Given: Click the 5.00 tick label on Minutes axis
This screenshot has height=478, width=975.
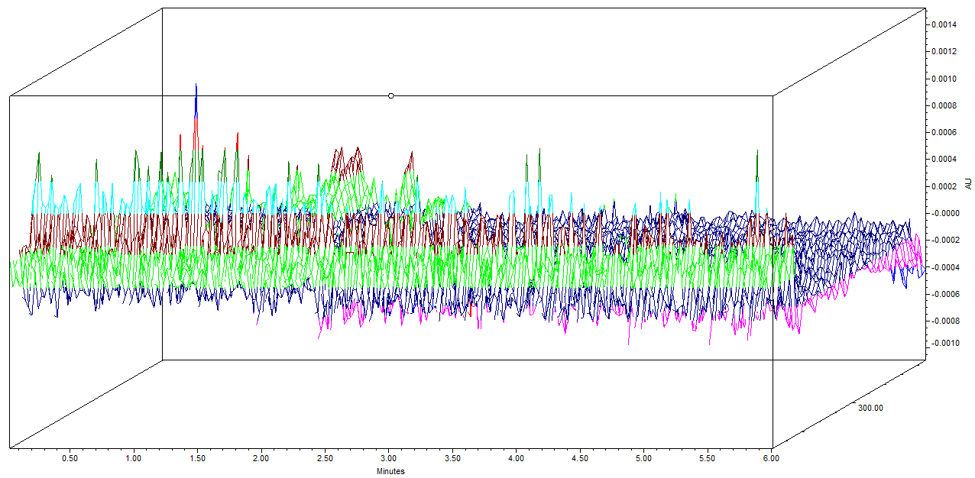Looking at the screenshot, I should 643,459.
